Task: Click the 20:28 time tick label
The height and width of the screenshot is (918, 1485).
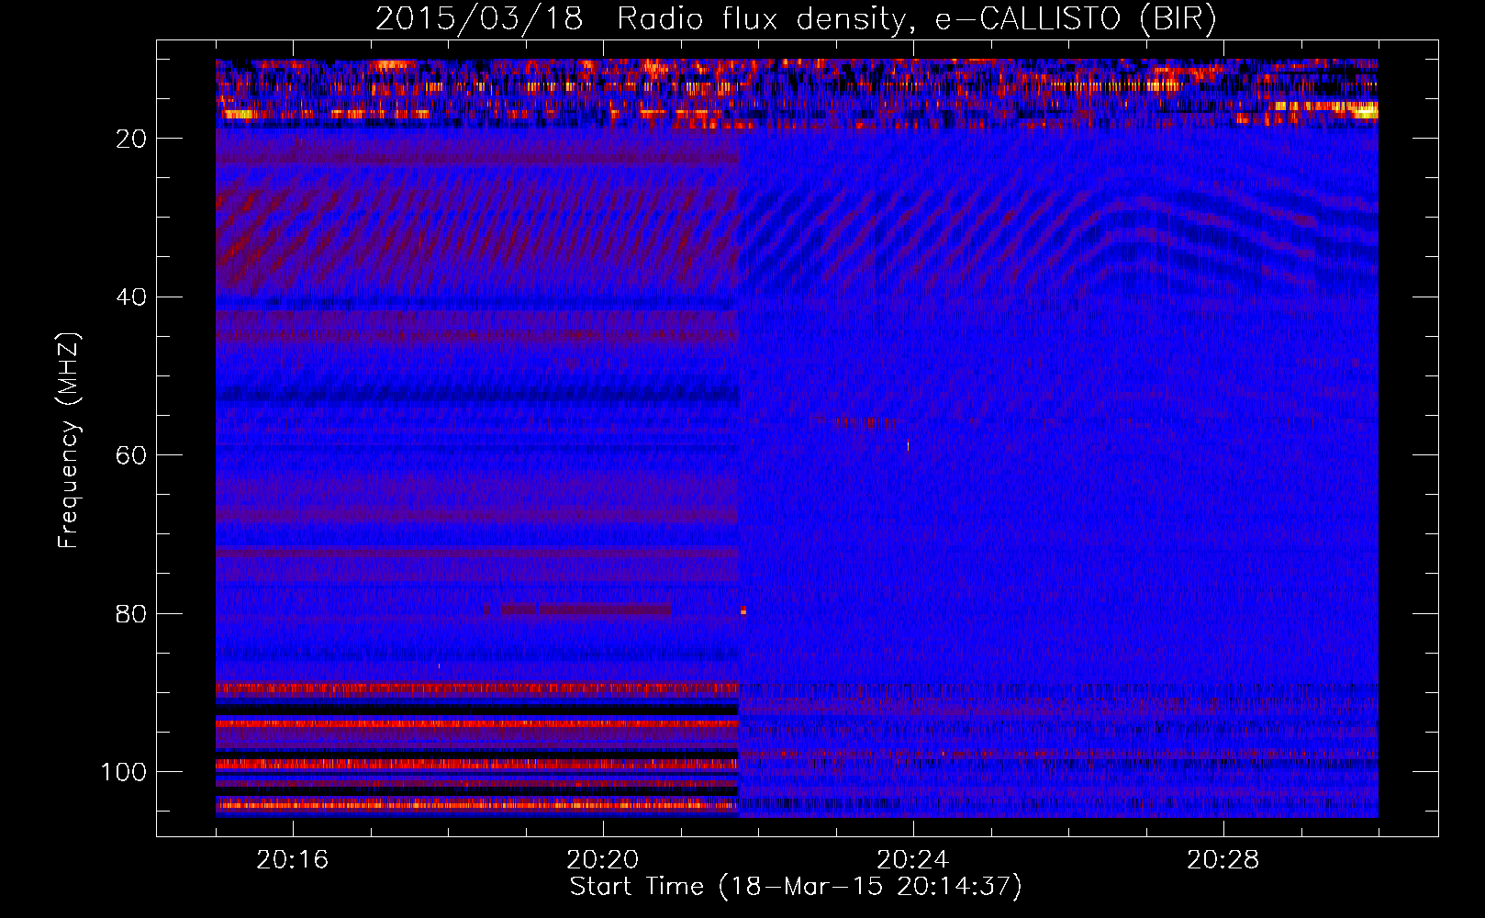Action: point(1223,860)
